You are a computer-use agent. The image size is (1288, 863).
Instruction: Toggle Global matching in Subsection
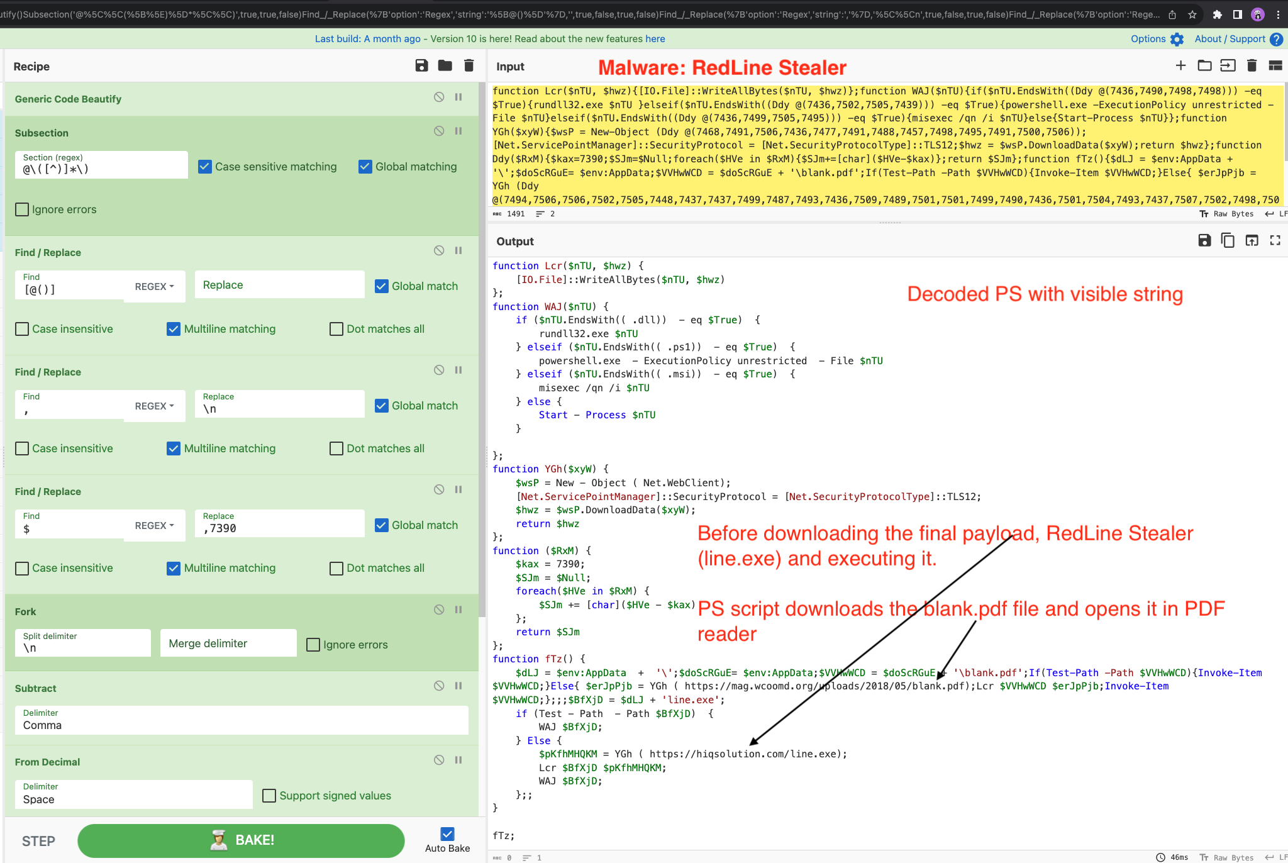(x=365, y=167)
